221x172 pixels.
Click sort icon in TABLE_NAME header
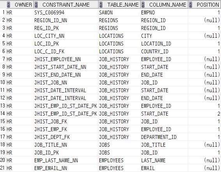click(101, 5)
